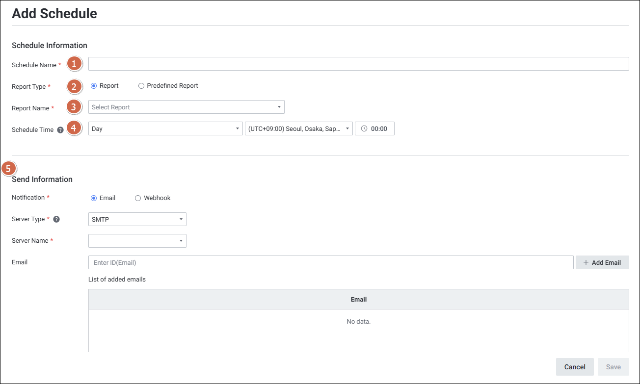
Task: Click numbered callout badge 1
Action: coord(74,64)
